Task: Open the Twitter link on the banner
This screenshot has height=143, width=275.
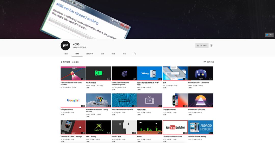Action: pyautogui.click(x=269, y=35)
